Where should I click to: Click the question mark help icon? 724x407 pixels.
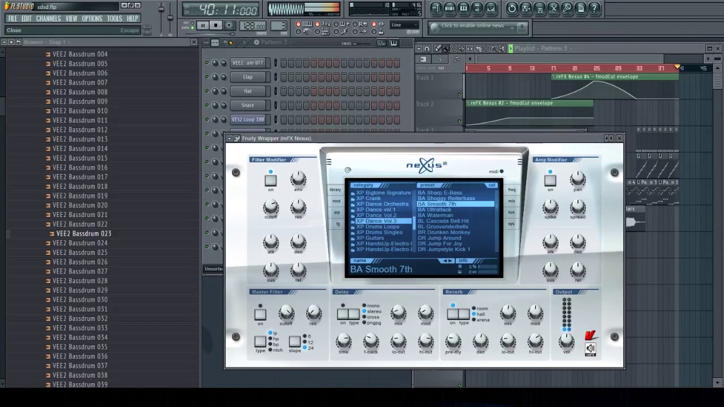(594, 8)
